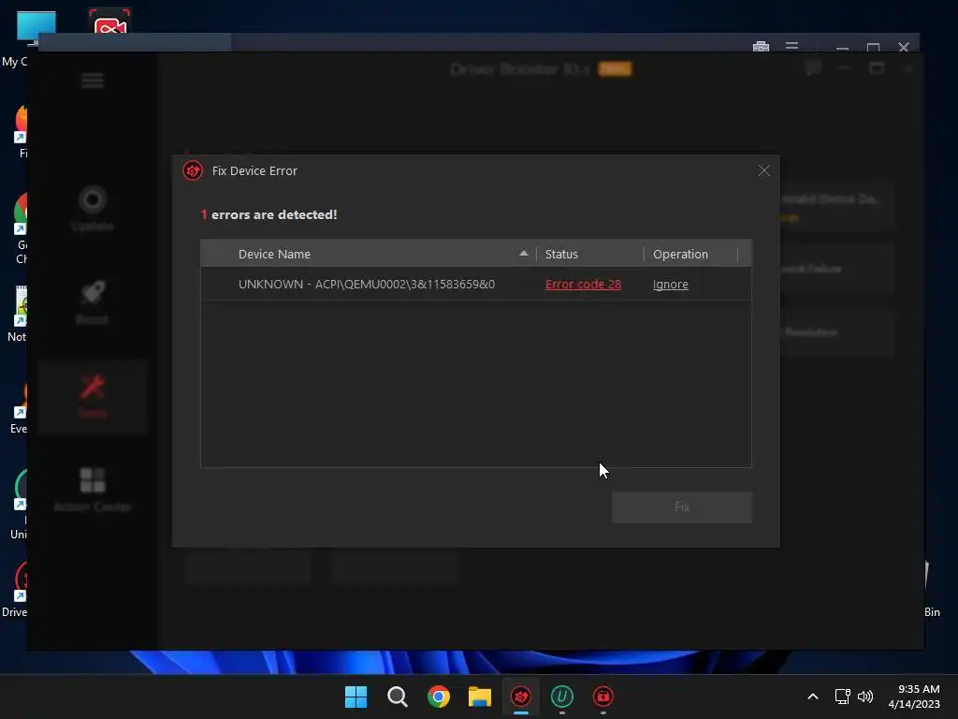Open the clock showing 9:35 AM
This screenshot has width=958, height=719.
point(914,697)
